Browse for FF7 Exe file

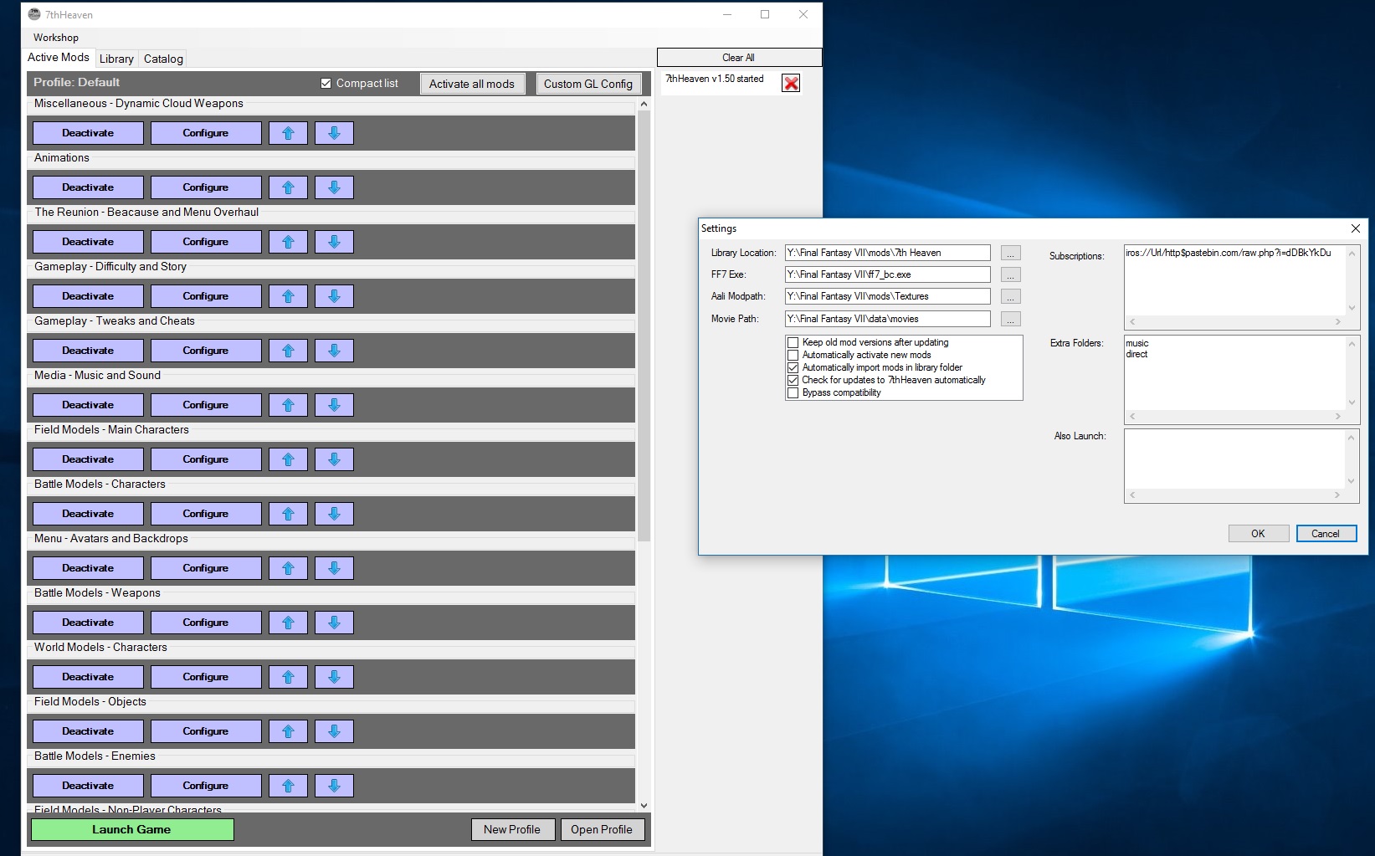(1011, 274)
